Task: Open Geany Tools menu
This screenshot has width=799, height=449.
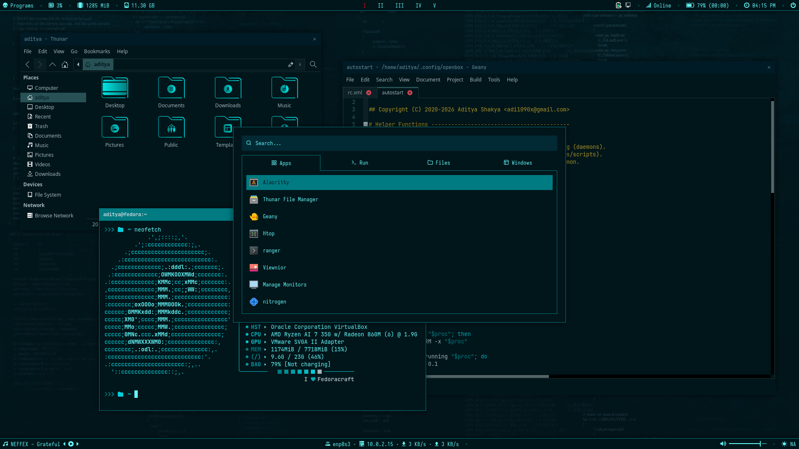Action: coord(494,80)
